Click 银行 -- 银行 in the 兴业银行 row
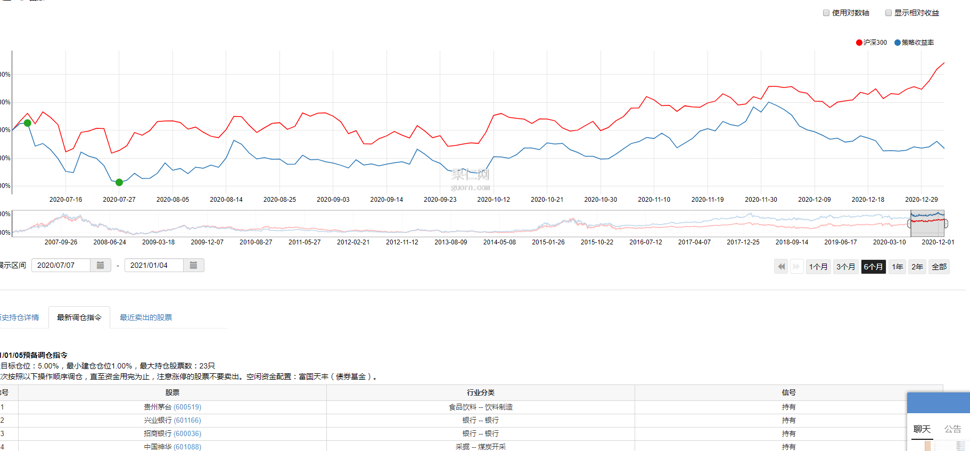This screenshot has width=970, height=451. click(x=481, y=421)
